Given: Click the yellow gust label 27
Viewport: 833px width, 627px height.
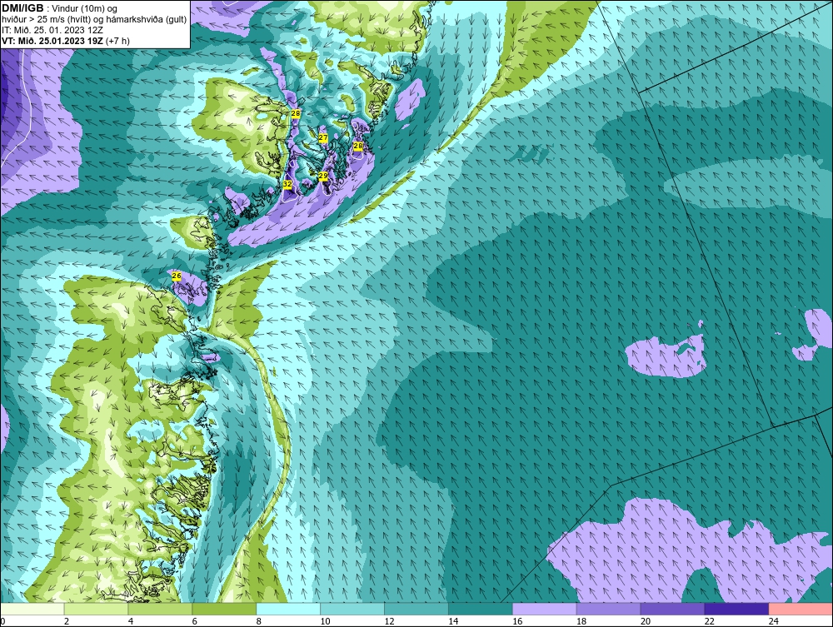Looking at the screenshot, I should click(x=323, y=138).
